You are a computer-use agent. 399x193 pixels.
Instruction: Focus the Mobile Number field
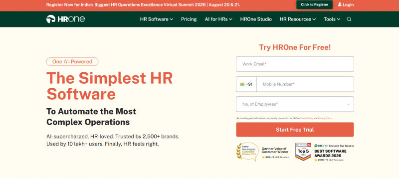(x=305, y=84)
